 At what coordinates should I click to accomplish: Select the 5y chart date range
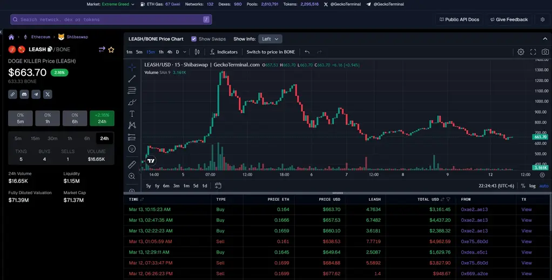pos(149,186)
